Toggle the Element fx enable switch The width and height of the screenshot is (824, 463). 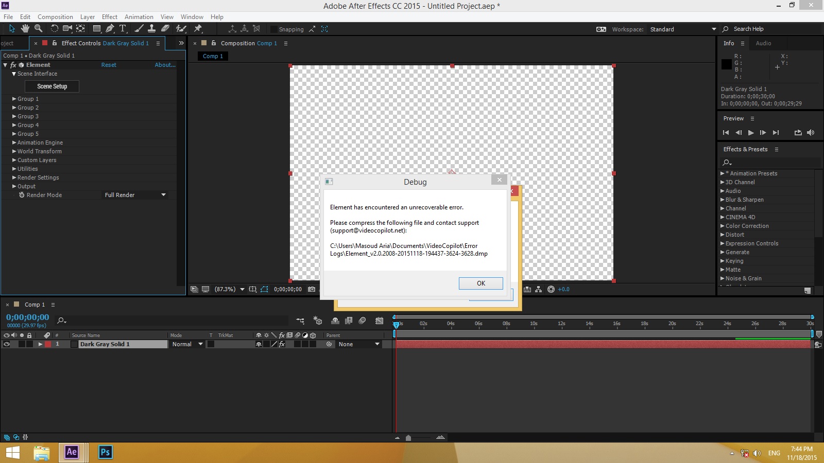pyautogui.click(x=13, y=65)
